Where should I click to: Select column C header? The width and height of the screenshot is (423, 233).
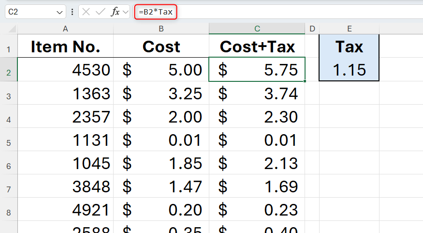pyautogui.click(x=257, y=29)
